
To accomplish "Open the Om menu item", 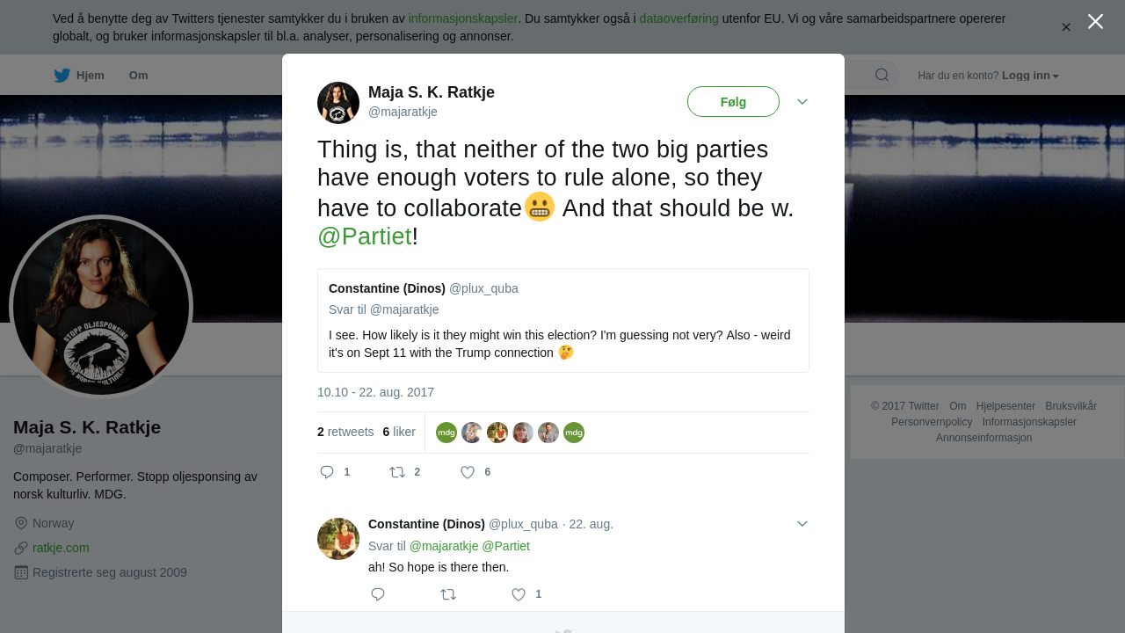I will 138,76.
